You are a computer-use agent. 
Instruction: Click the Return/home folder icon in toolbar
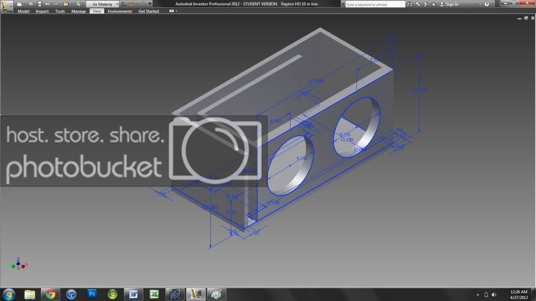coord(66,4)
